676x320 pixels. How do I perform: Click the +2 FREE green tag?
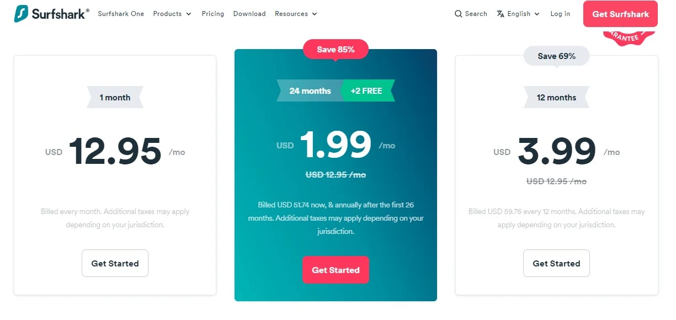tap(367, 90)
